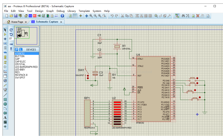Screen dimensions: 223x139
Task: Select the 2D Text 'A' tool
Action: [5, 118]
